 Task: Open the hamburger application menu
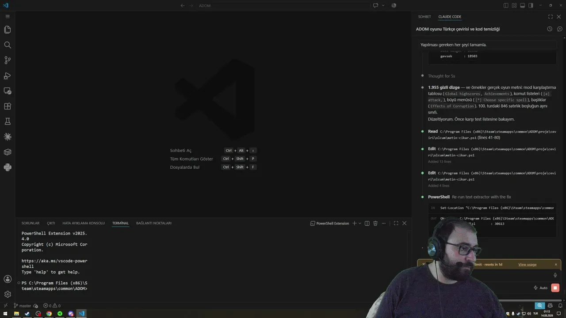click(8, 16)
